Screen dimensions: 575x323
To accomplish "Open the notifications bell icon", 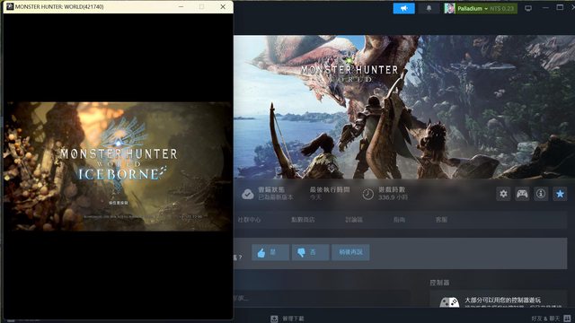I will 429,8.
